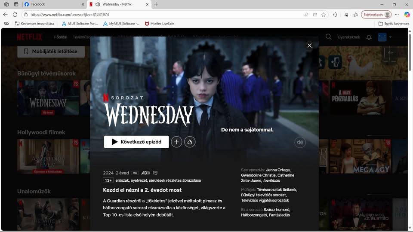
Task: Close the Wednesday details popup
Action: click(x=309, y=46)
